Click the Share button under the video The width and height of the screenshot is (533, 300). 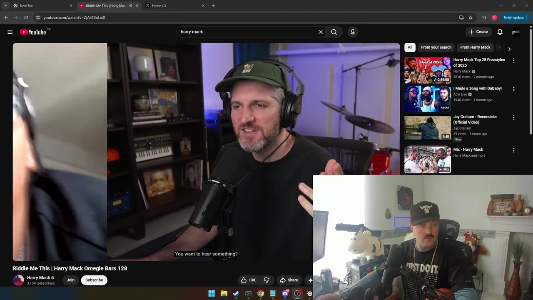(x=289, y=280)
